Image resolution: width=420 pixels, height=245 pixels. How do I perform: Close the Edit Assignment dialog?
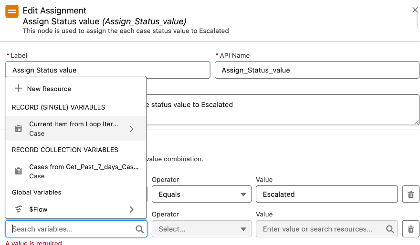pyautogui.click(x=415, y=10)
